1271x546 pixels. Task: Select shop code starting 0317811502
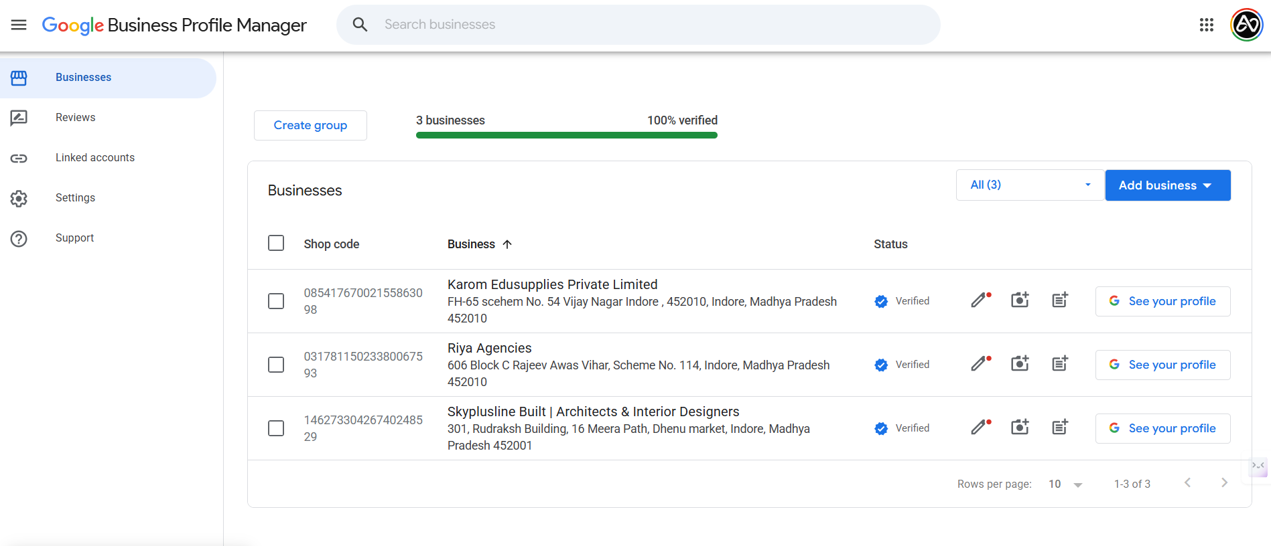click(x=363, y=365)
